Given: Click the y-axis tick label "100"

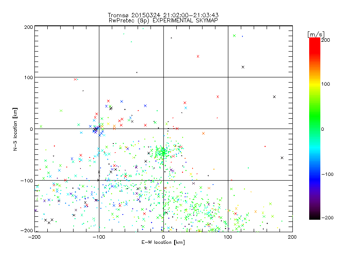Looking at the screenshot, I should tap(28, 77).
